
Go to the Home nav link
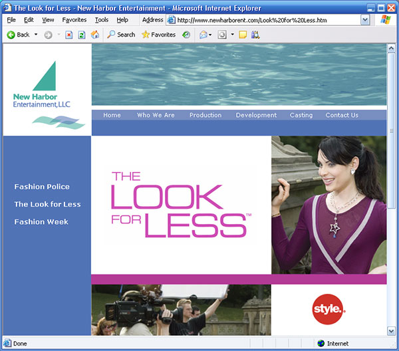[x=112, y=115]
